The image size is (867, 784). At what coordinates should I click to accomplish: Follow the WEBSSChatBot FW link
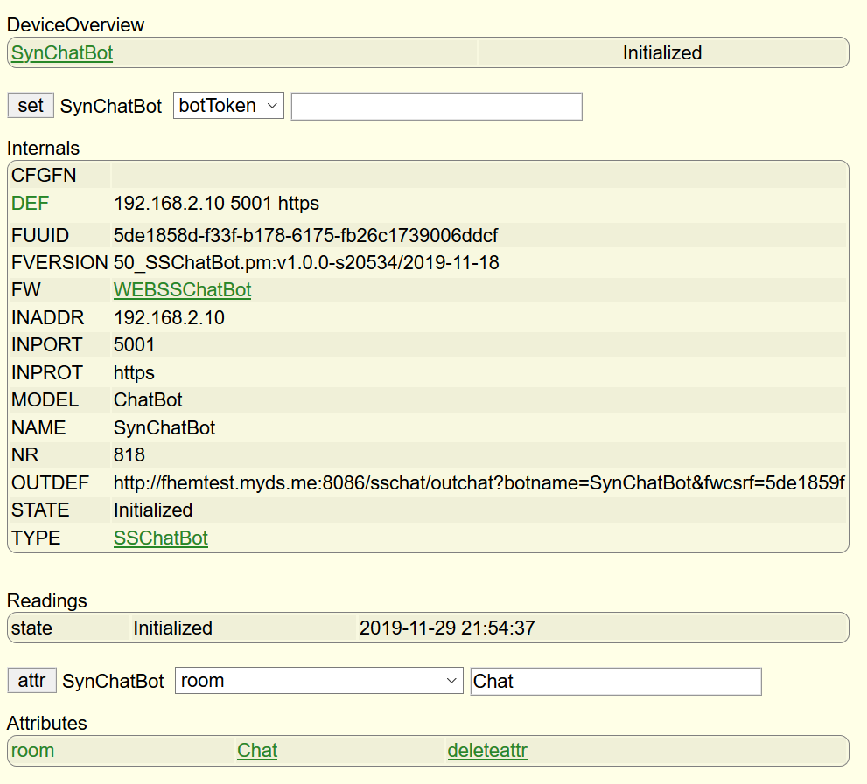click(x=183, y=289)
